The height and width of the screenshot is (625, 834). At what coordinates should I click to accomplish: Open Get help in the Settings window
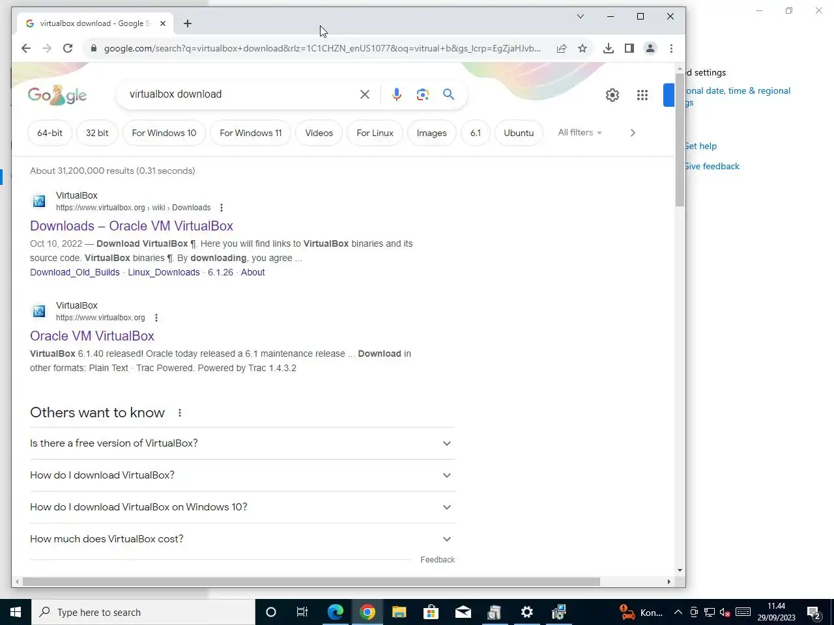point(700,146)
